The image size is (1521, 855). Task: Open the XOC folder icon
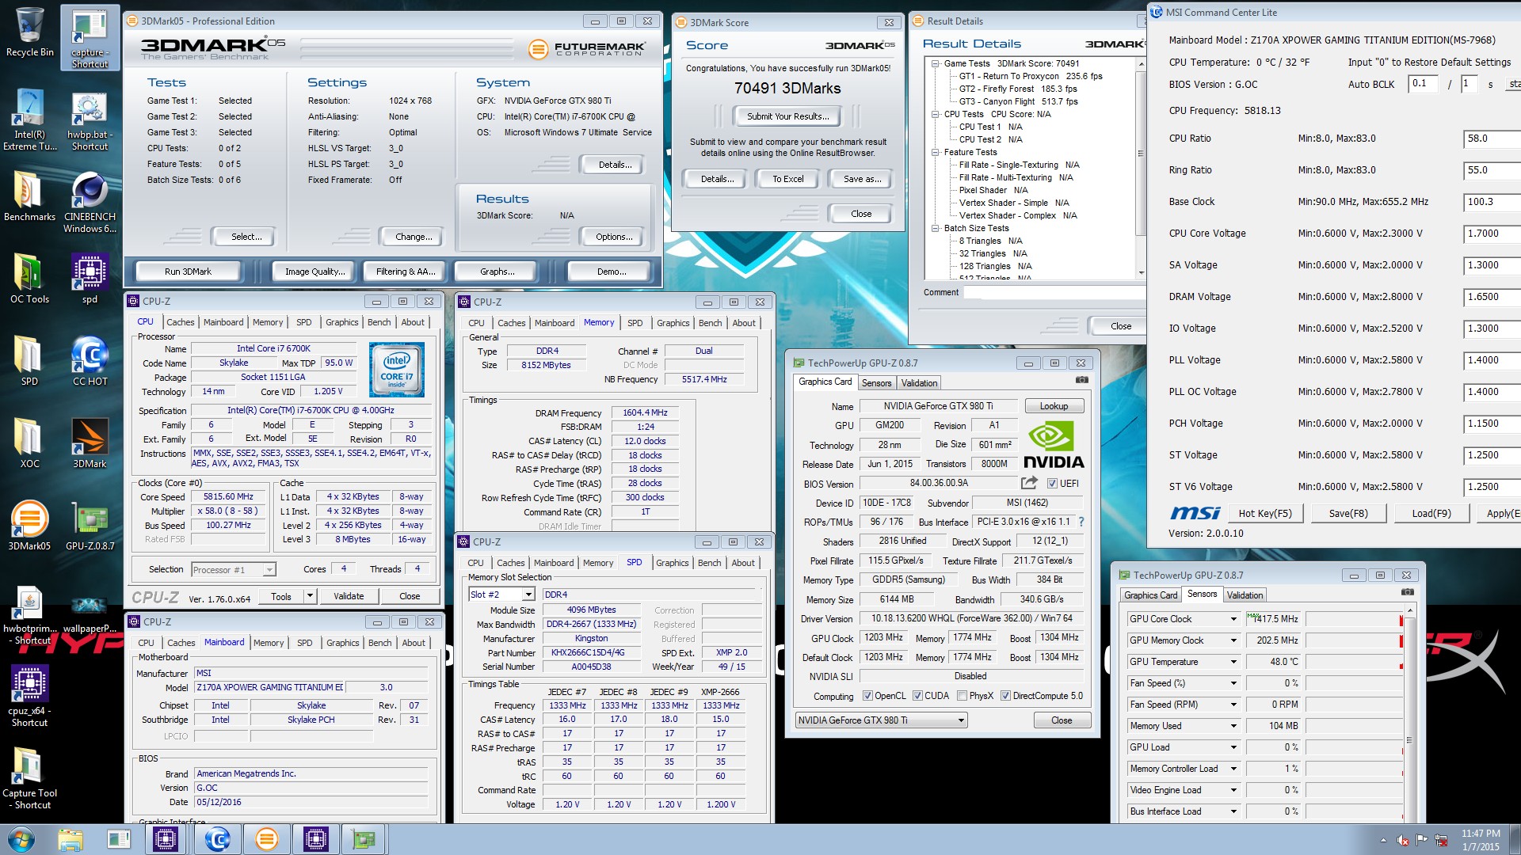pos(29,443)
